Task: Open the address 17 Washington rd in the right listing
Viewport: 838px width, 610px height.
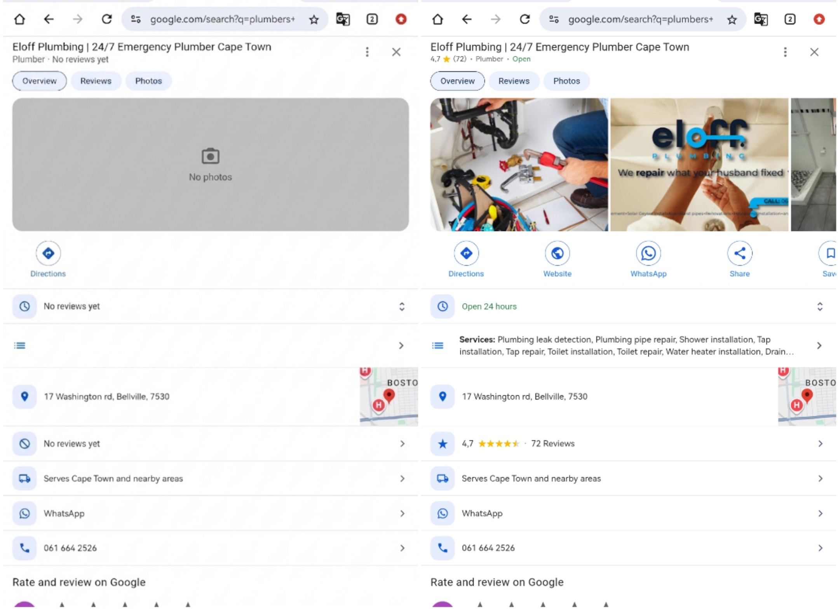Action: [524, 396]
